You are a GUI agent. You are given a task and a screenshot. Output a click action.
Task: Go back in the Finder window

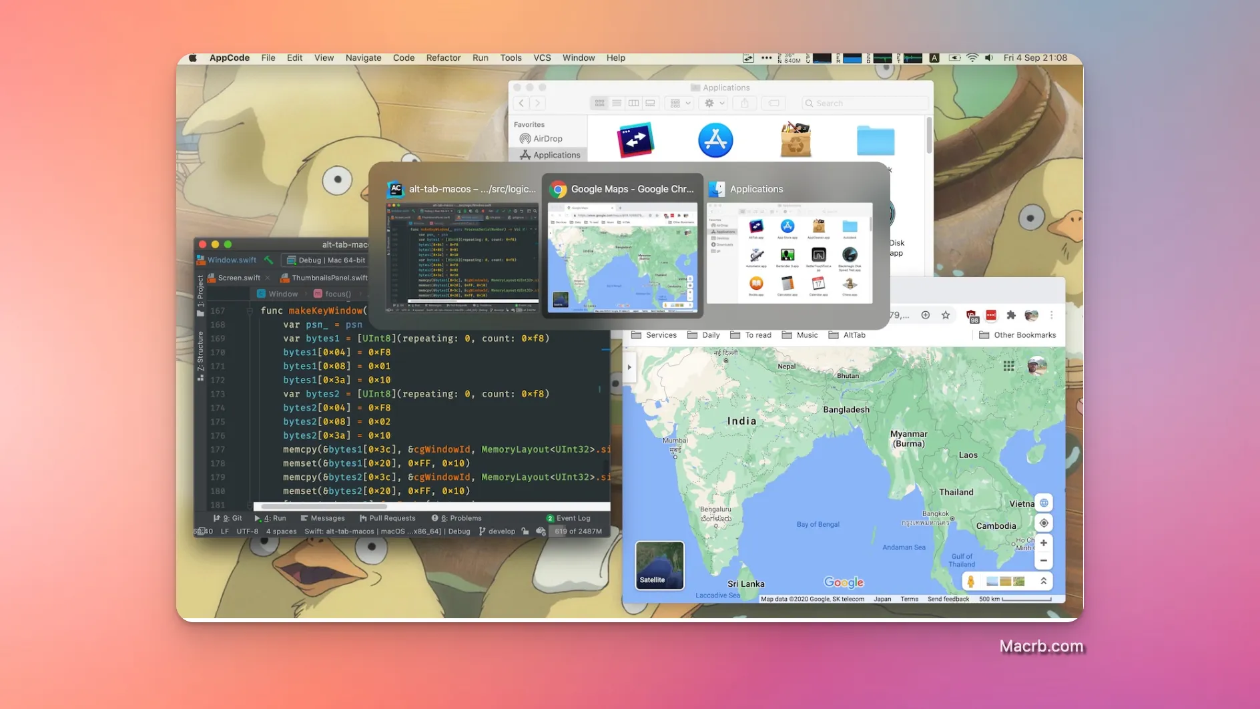(521, 103)
